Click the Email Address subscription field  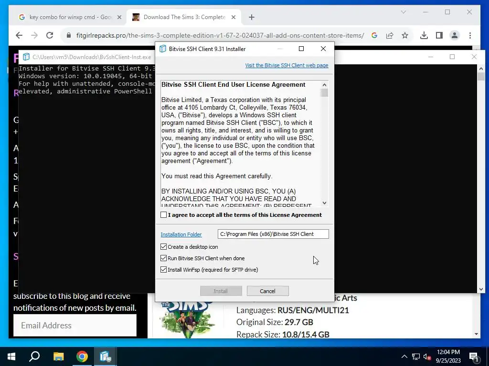[x=75, y=325]
